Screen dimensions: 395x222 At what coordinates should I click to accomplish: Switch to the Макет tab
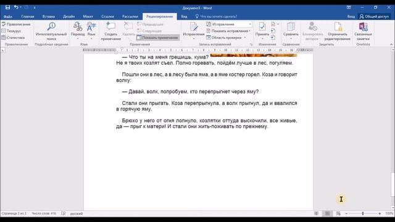tap(88, 17)
